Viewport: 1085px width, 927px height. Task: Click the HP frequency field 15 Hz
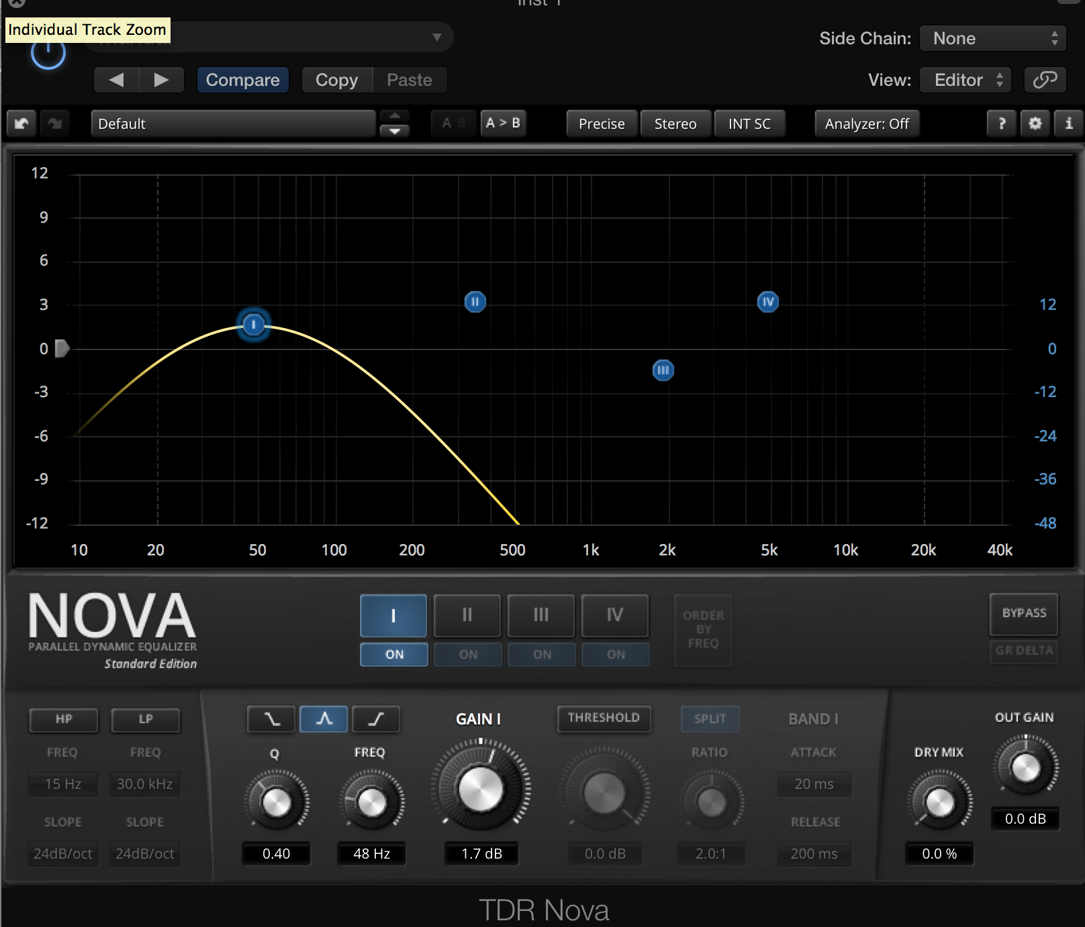click(x=63, y=783)
